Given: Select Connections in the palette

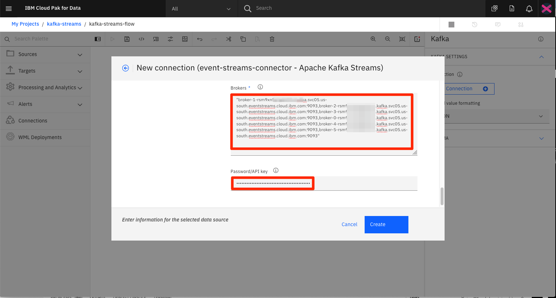Looking at the screenshot, I should tap(45, 121).
